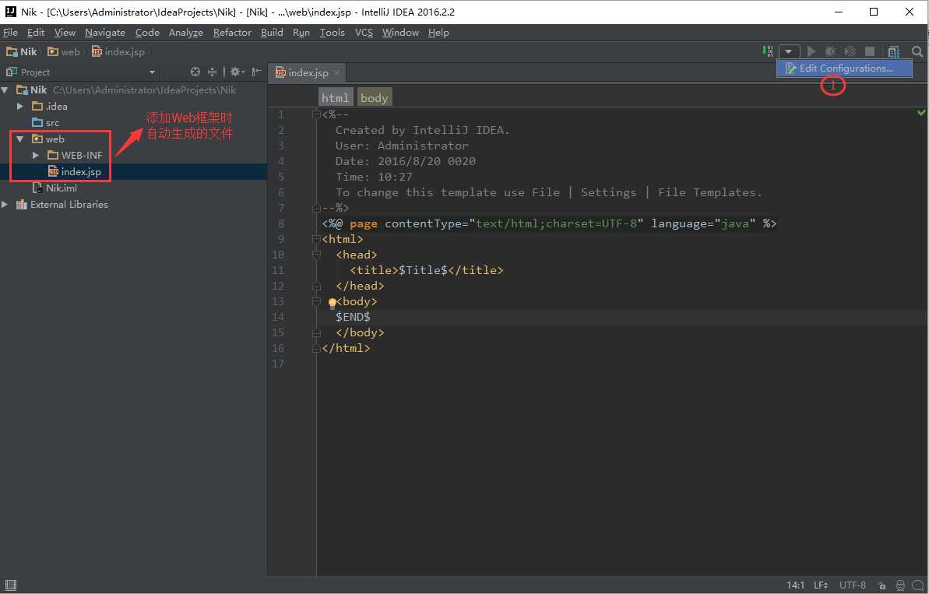Viewport: 929px width, 594px height.
Task: Click the Collapse All icon in Project panel
Action: [x=212, y=72]
